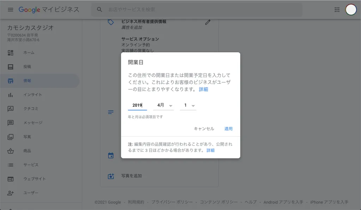
Task: Click the メッセージ chat icon
Action: [10, 123]
